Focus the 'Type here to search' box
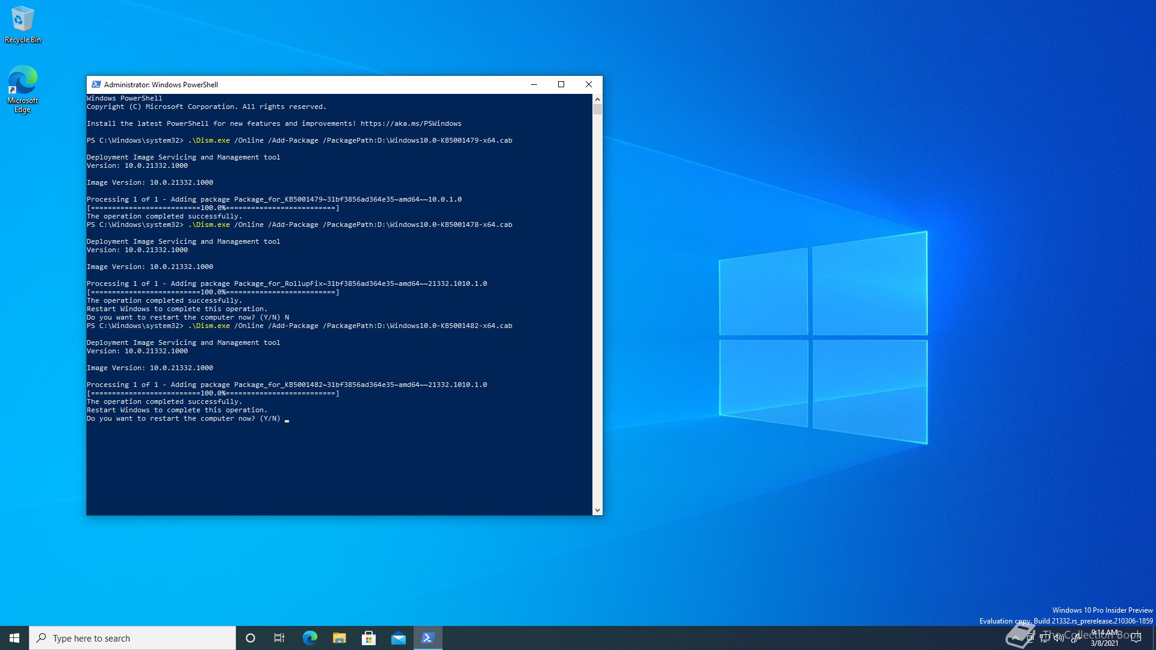Screen dimensions: 1156x650 pos(132,638)
